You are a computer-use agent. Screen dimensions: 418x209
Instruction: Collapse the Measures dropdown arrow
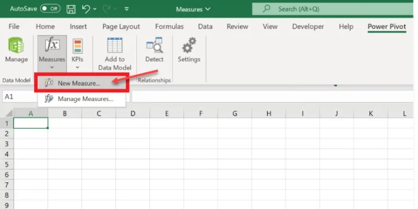coord(52,67)
